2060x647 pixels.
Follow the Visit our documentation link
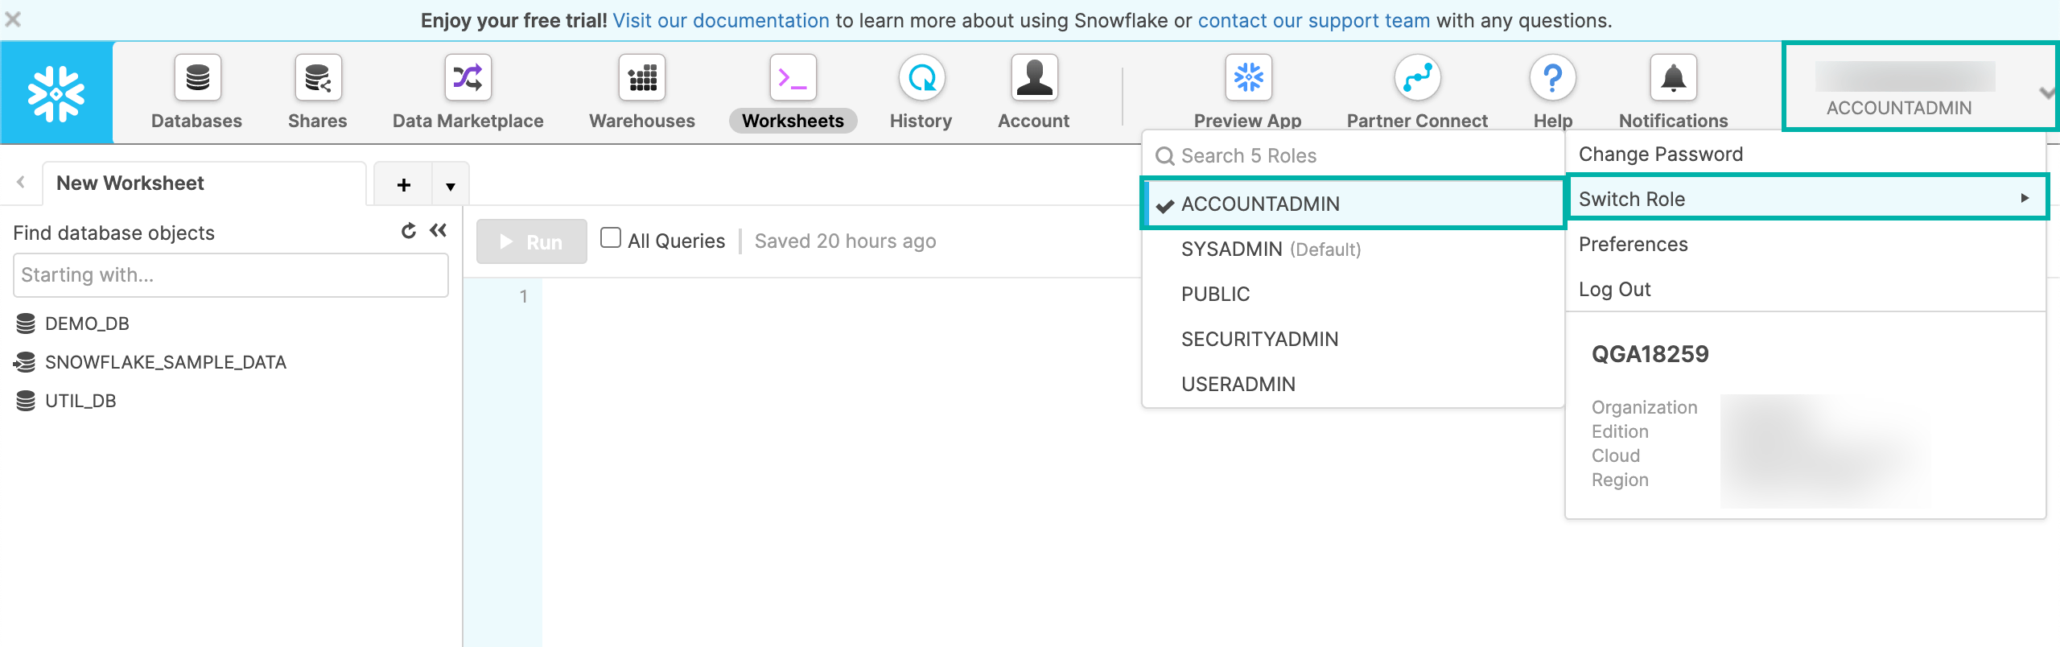[720, 20]
